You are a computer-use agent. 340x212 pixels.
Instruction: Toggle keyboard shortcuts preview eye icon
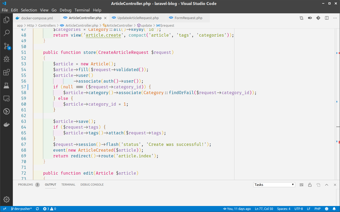(310, 18)
